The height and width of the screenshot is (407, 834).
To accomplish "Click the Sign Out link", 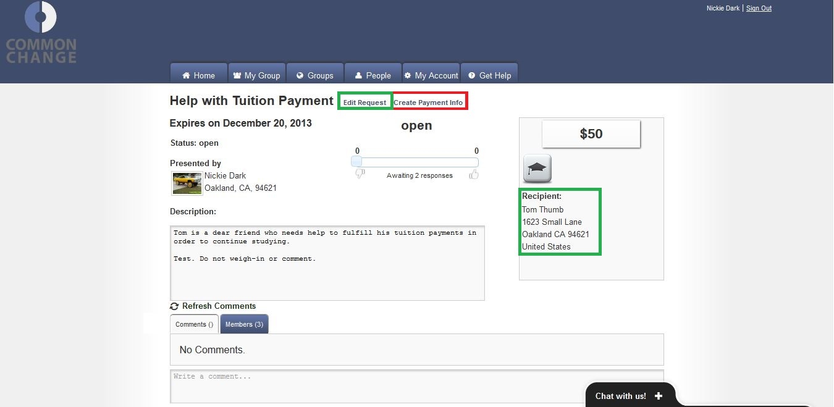I will [x=759, y=8].
